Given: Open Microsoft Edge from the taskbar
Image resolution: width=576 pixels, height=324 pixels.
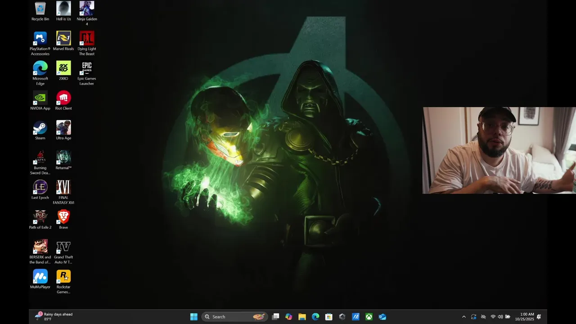Looking at the screenshot, I should pyautogui.click(x=315, y=317).
